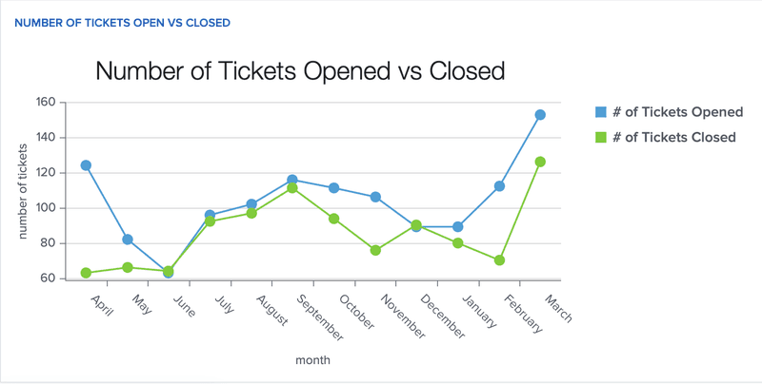This screenshot has height=384, width=762.
Task: Click the blue May data point
Action: click(x=128, y=240)
